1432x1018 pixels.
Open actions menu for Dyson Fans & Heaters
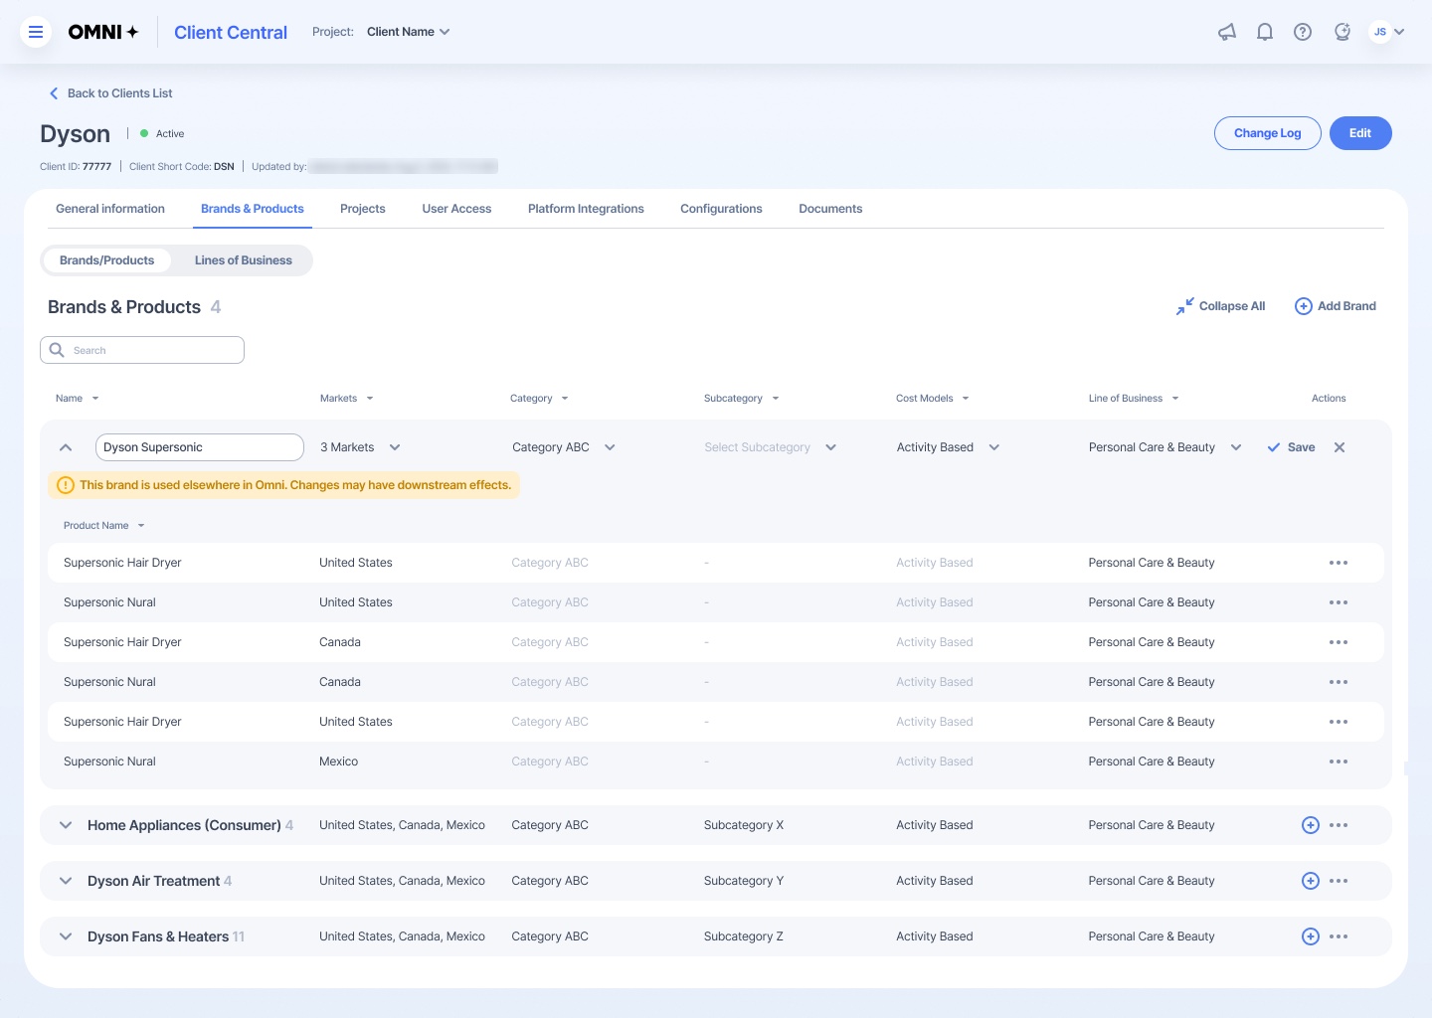pyautogui.click(x=1339, y=936)
